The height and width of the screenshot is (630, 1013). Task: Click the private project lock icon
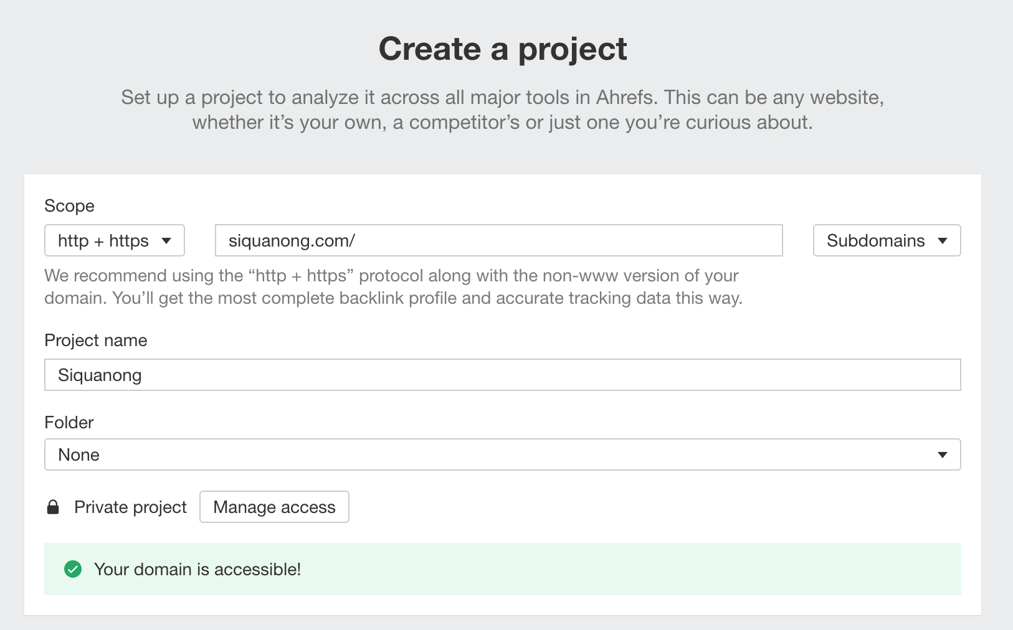pyautogui.click(x=54, y=507)
